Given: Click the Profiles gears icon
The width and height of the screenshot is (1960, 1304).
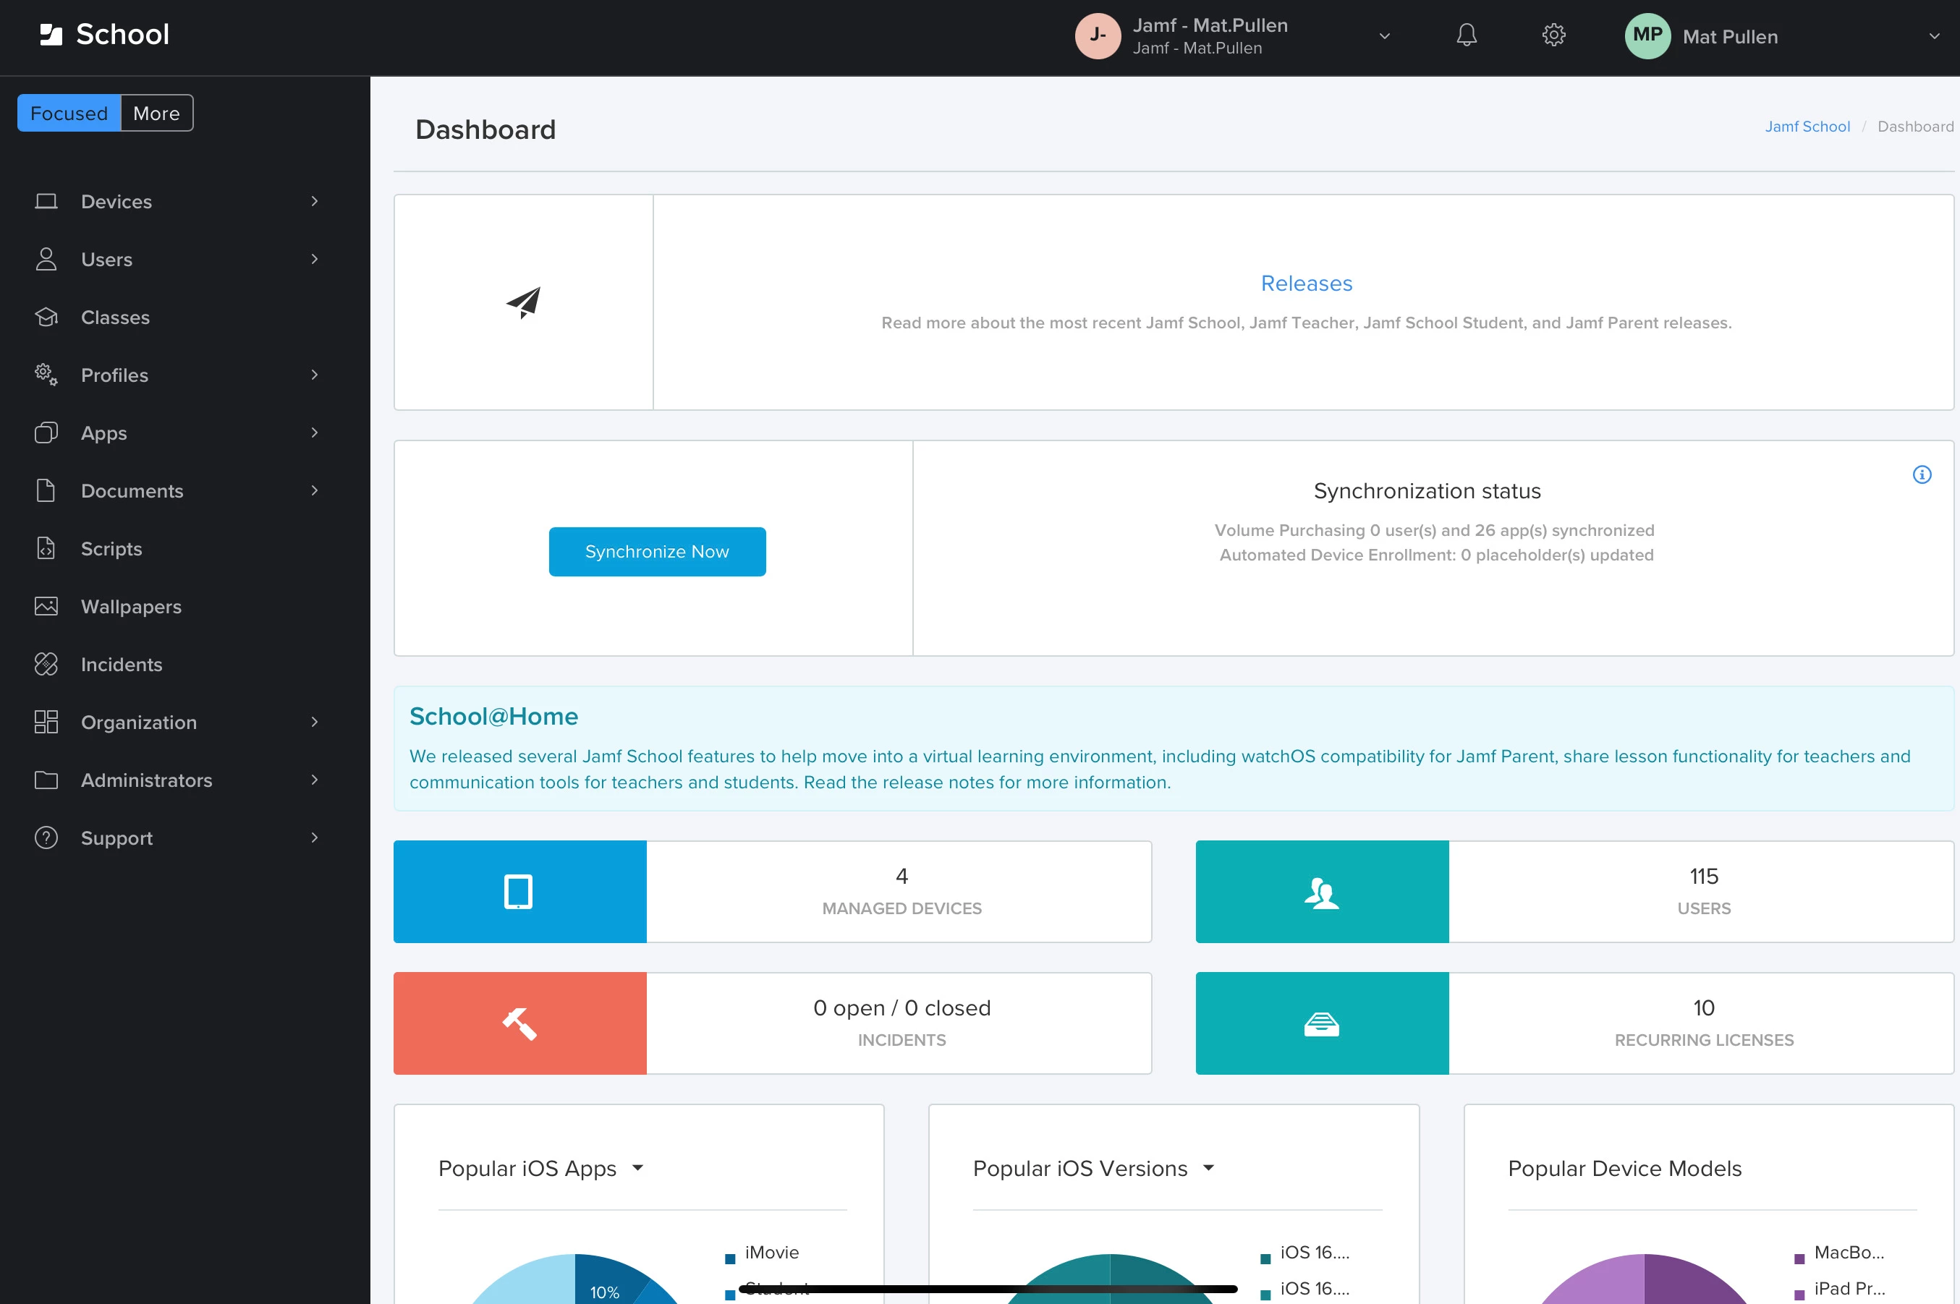Looking at the screenshot, I should [x=46, y=375].
